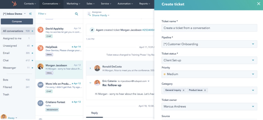Viewport: 263px width, 120px height.
Task: Click Ronald DeCosta's profile photo
Action: click(97, 68)
